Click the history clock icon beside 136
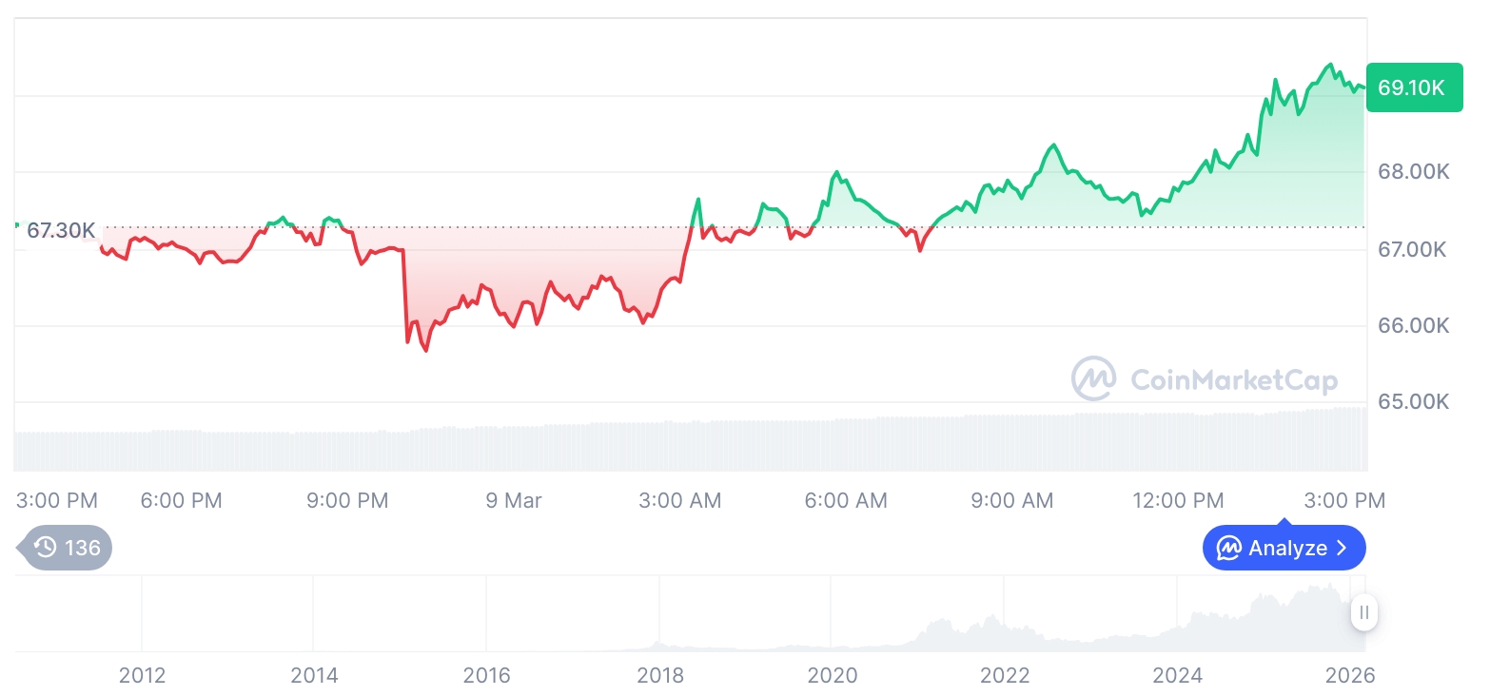The image size is (1490, 696). [45, 548]
